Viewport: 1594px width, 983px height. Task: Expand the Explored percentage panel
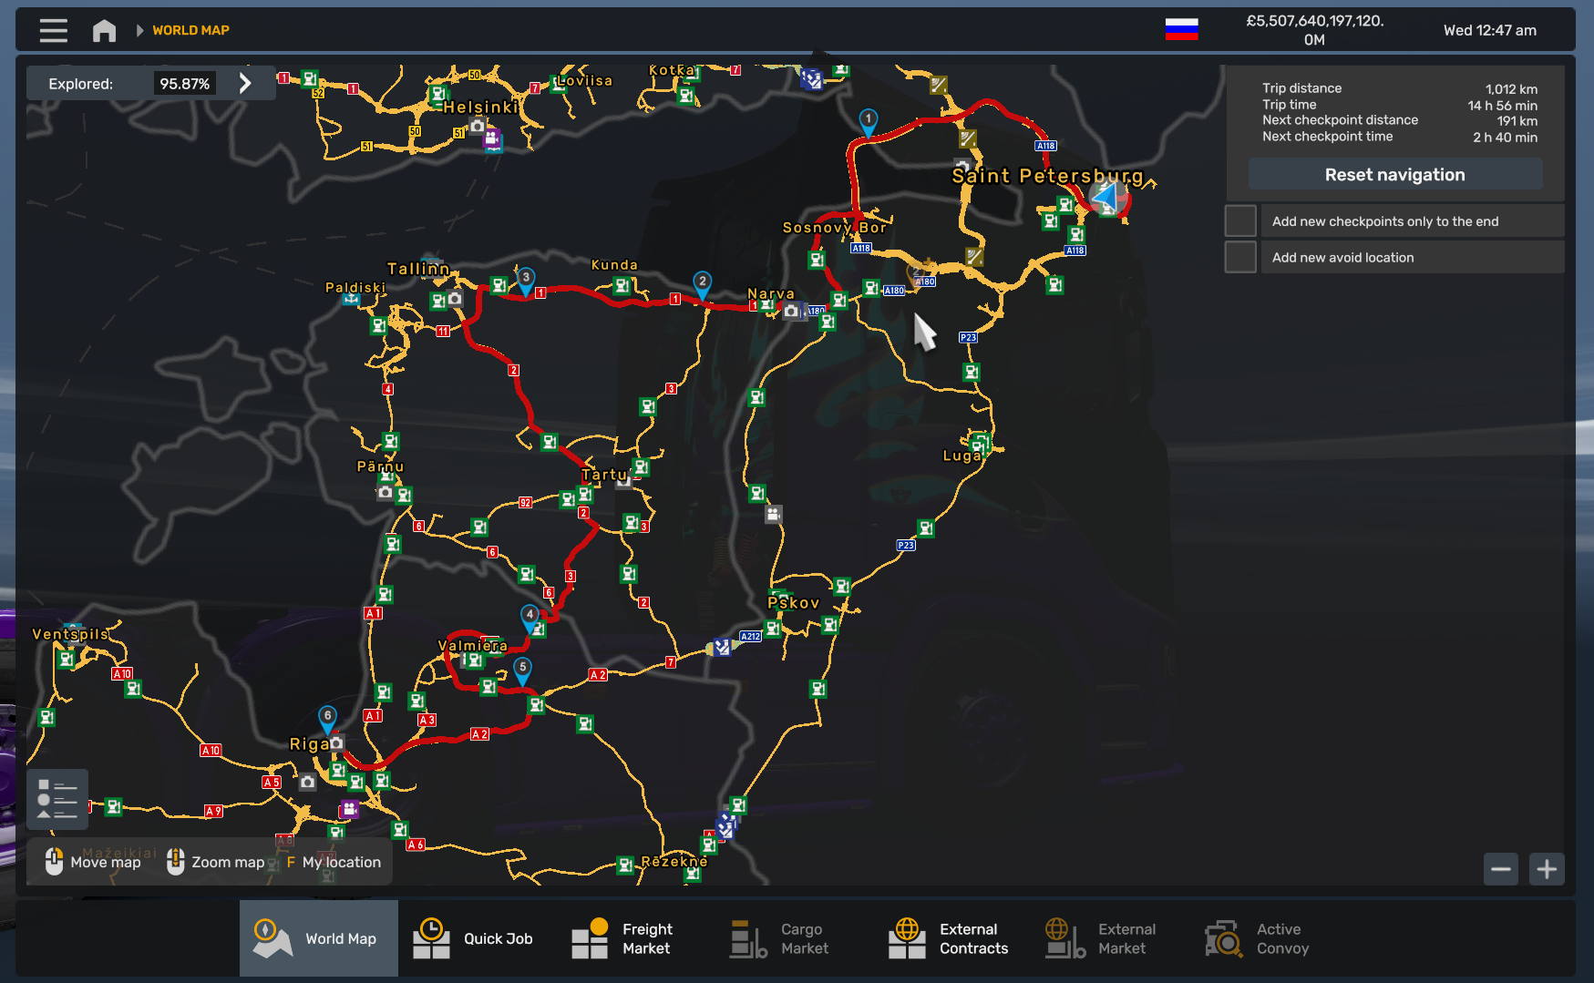click(244, 84)
